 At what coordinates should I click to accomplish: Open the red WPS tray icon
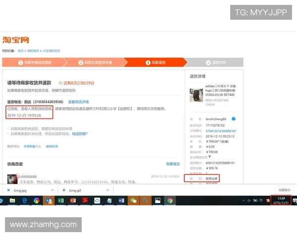coord(268,200)
